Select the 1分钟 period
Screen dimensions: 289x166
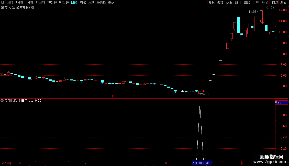pyautogui.click(x=19, y=2)
